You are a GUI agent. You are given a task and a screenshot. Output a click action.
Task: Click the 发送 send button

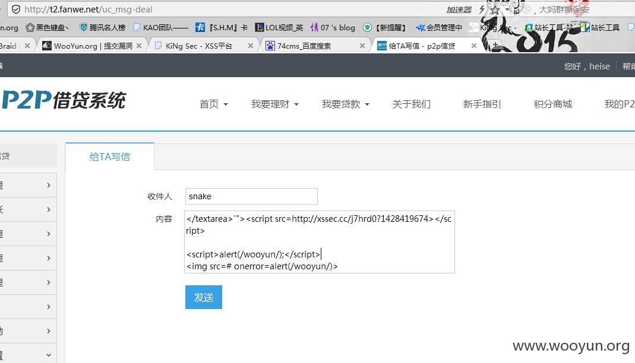(204, 297)
